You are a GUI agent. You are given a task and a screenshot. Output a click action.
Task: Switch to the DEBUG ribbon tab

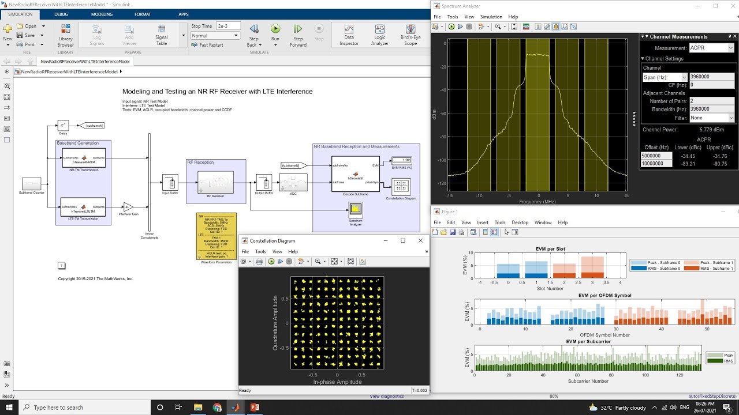(x=61, y=14)
